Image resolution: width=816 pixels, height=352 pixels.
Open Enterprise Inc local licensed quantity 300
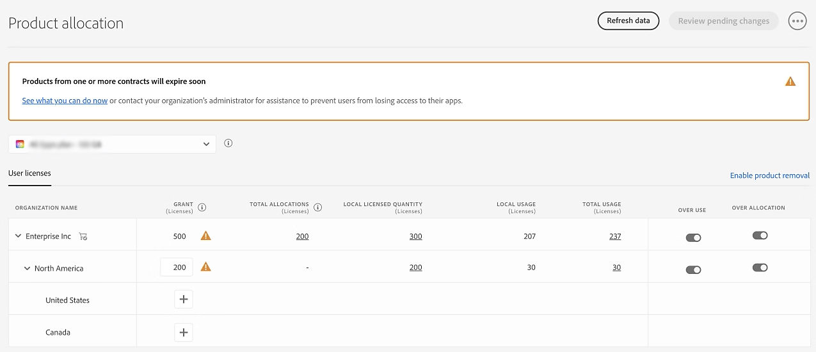[x=415, y=236]
